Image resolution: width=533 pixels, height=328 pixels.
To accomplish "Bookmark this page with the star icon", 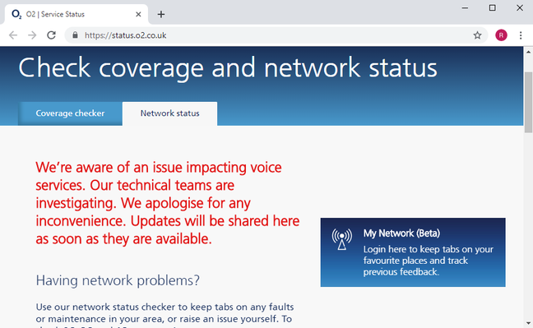I will 477,35.
